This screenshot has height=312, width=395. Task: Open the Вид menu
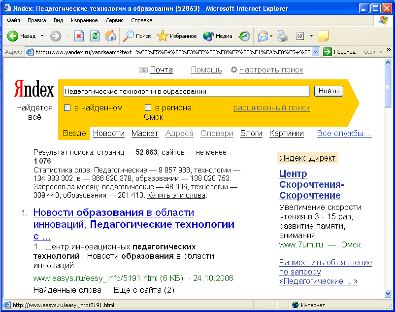(58, 20)
